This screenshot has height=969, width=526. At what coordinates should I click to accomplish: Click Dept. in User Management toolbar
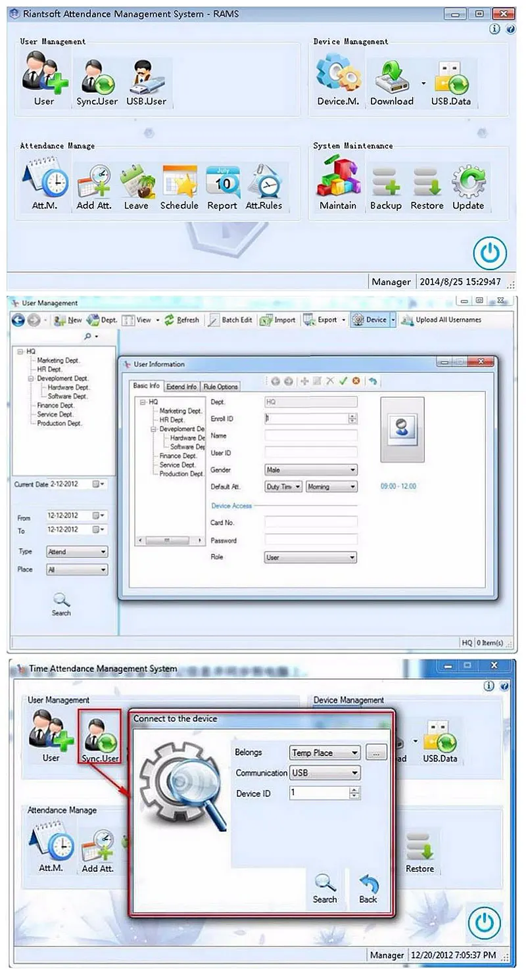(102, 320)
